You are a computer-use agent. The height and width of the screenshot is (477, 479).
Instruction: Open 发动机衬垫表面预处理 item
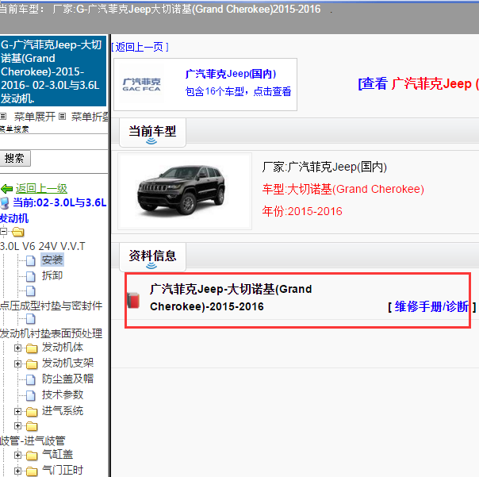52,333
